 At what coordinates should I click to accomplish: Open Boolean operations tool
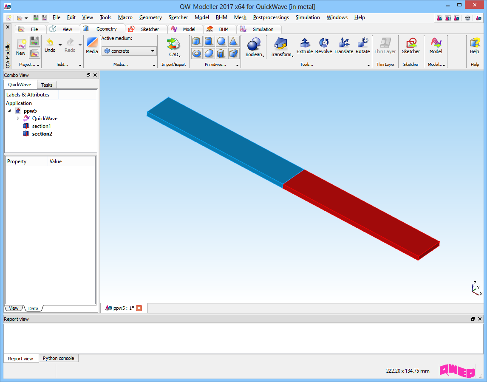tap(255, 47)
